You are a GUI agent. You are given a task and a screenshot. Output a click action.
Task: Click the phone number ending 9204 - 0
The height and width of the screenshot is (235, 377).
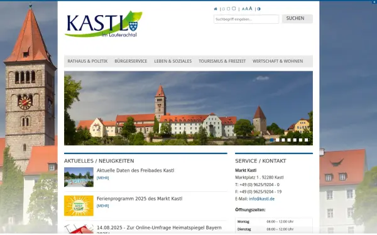pos(257,185)
